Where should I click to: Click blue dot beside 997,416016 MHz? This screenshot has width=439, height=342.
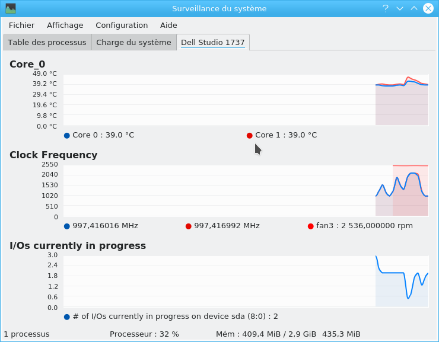coord(66,226)
